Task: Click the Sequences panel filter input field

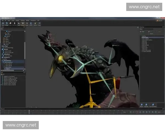Action: coord(148,29)
